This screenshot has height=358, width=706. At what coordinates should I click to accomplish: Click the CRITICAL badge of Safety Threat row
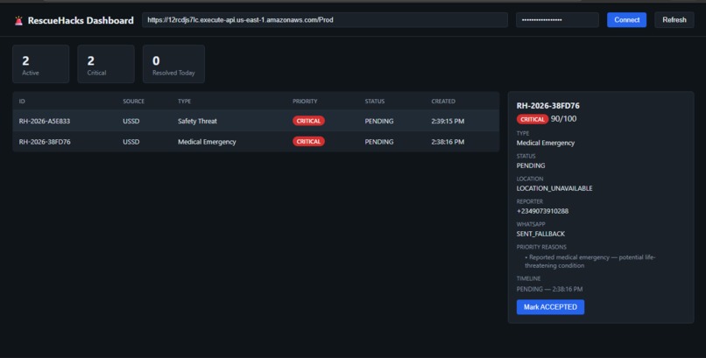pyautogui.click(x=308, y=121)
